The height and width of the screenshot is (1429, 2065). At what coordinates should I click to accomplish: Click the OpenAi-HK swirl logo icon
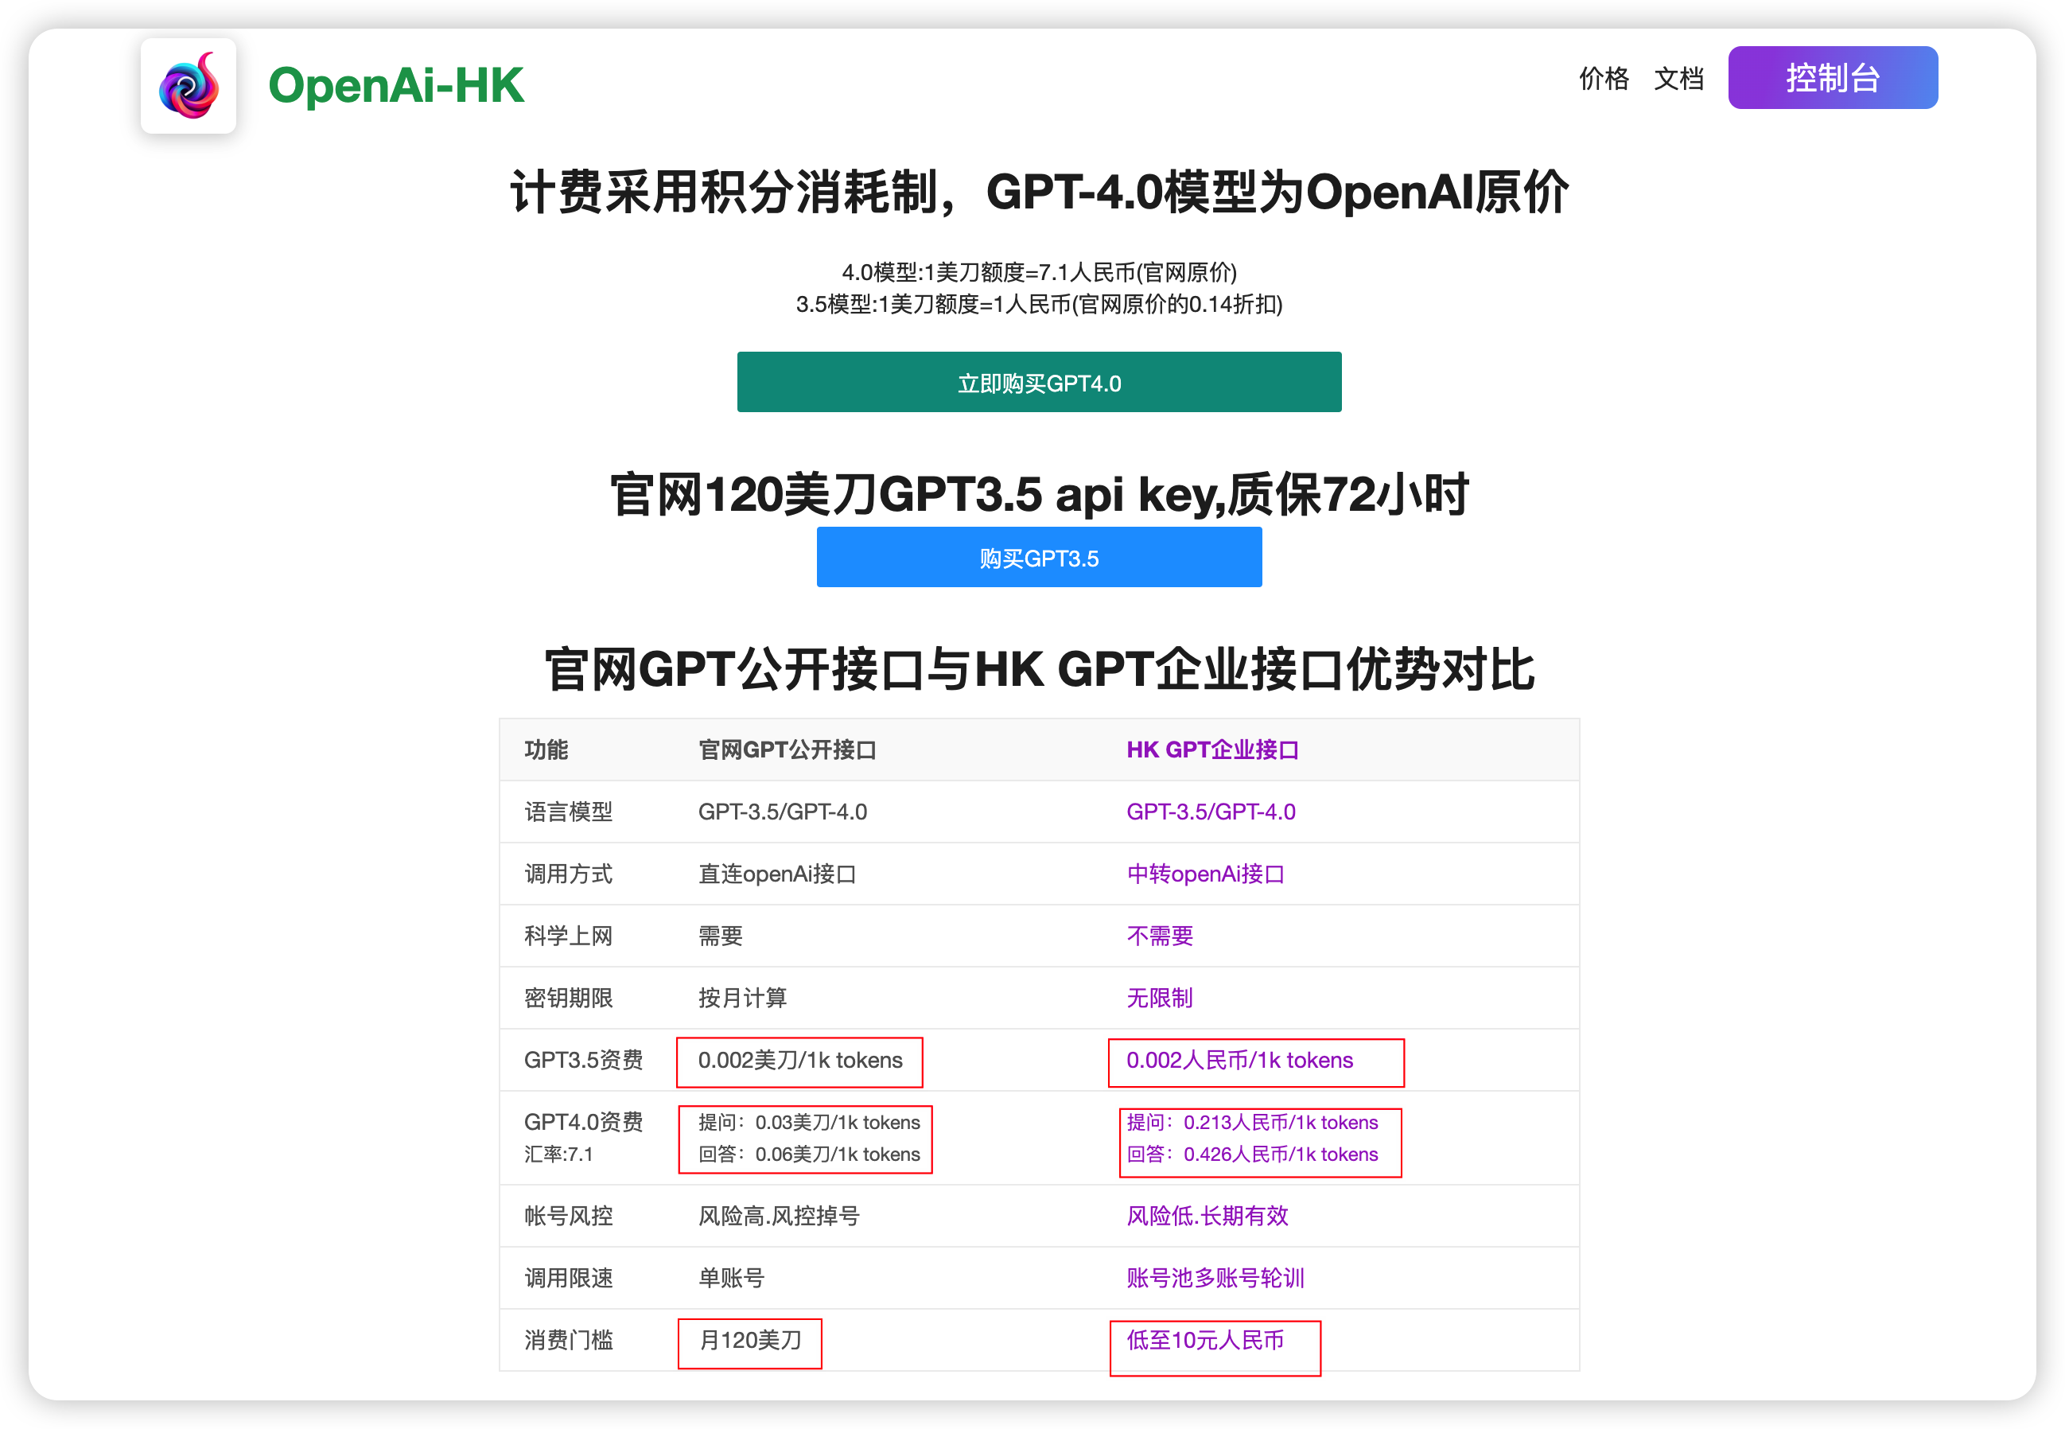[x=188, y=85]
